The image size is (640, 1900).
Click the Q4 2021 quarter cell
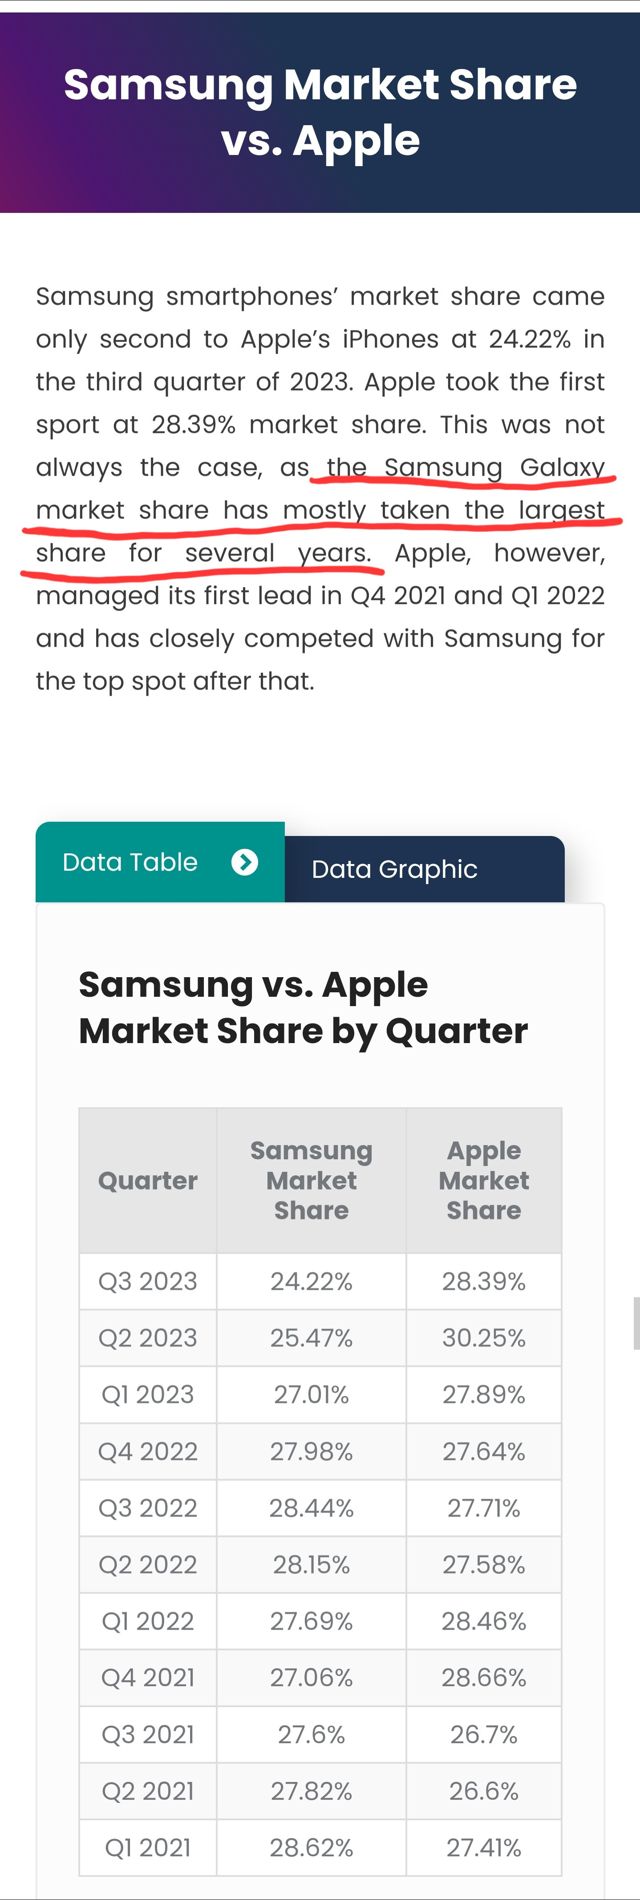point(147,1678)
